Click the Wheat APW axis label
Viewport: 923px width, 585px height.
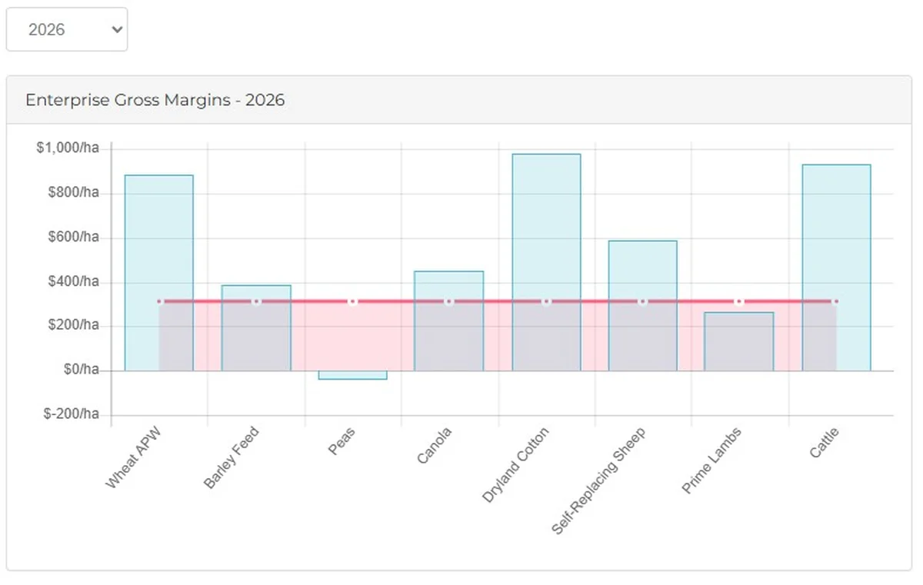[x=135, y=454]
